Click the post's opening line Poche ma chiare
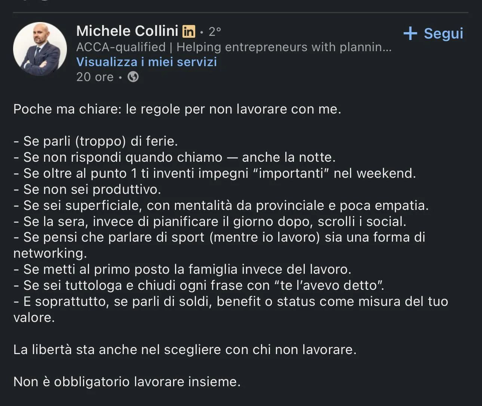 tap(177, 109)
